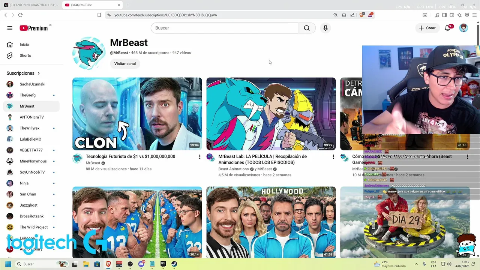Open the DÍA 29 video thumbnail
The width and height of the screenshot is (480, 270).
405,222
